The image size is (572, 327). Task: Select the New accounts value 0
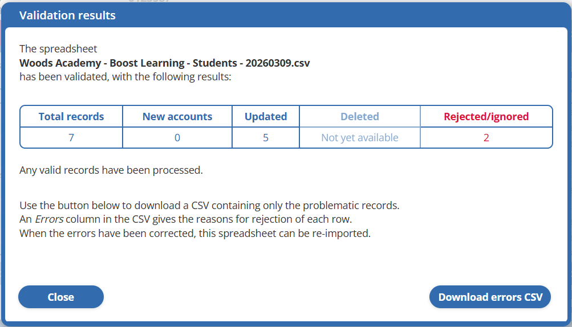coord(177,138)
